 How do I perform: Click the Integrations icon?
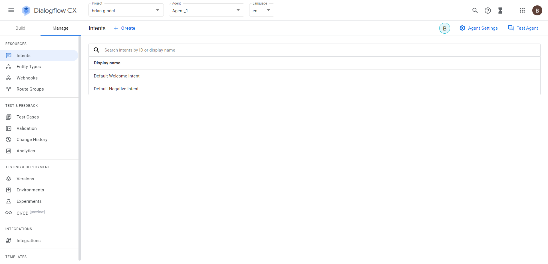pos(9,241)
